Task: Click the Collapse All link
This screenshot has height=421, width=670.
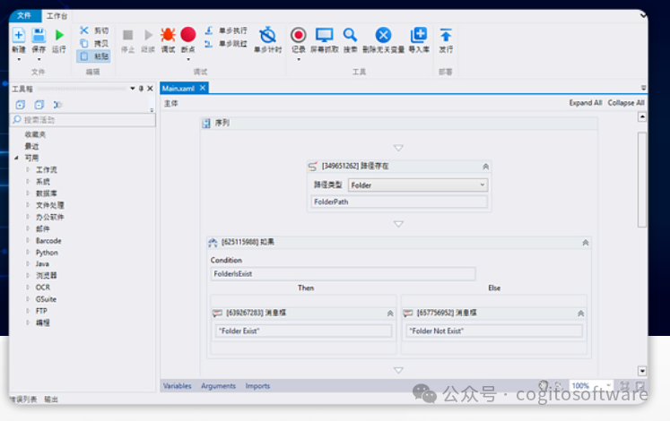Action: click(x=626, y=103)
